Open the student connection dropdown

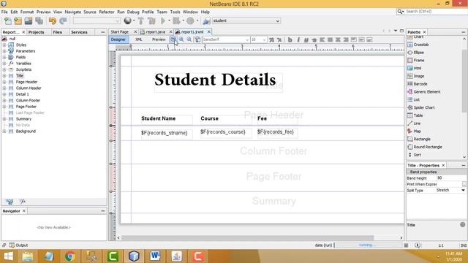pyautogui.click(x=246, y=21)
